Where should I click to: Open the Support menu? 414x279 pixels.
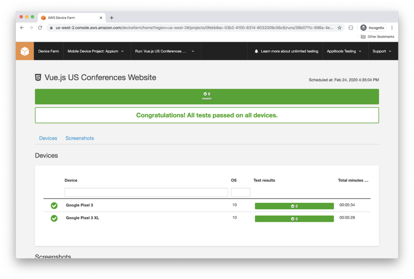pos(382,51)
